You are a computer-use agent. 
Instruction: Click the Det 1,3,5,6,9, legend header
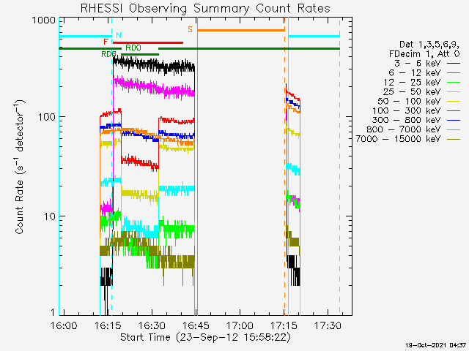coord(429,45)
